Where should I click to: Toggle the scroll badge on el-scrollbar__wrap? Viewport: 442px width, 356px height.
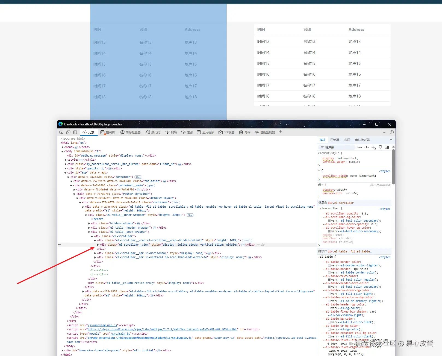247,240
